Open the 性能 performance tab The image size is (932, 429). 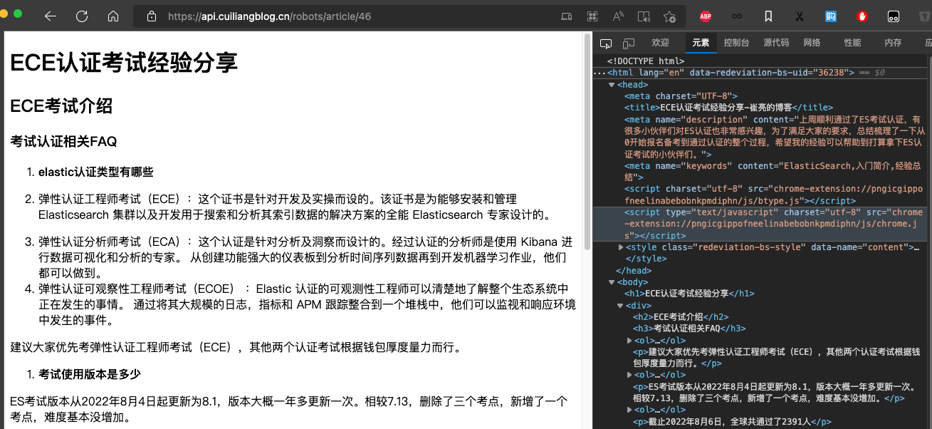(x=852, y=43)
